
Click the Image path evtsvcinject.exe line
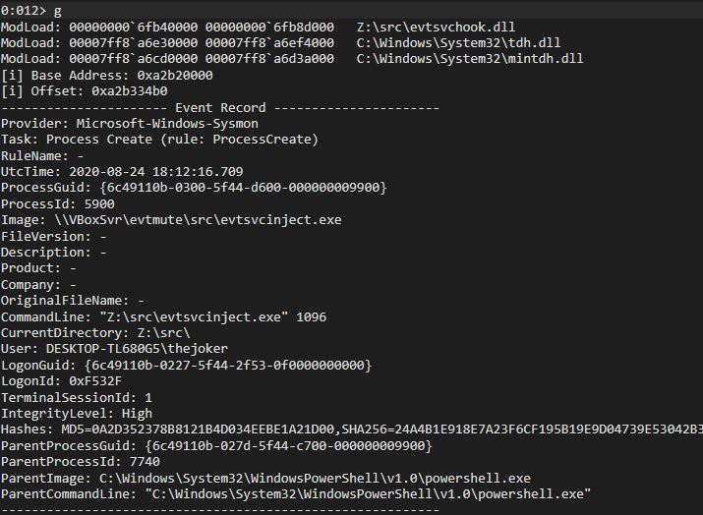pos(171,219)
